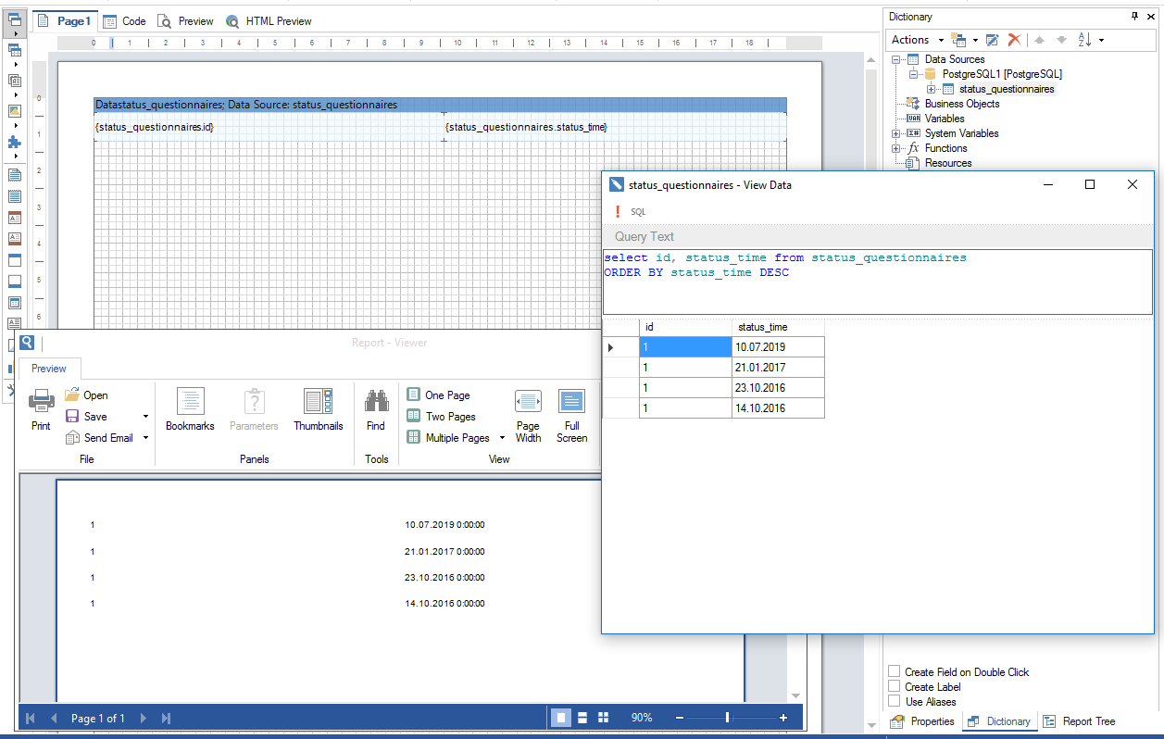Viewport: 1164px width, 739px height.
Task: Click the red exclamation Run SQL icon
Action: tap(618, 212)
